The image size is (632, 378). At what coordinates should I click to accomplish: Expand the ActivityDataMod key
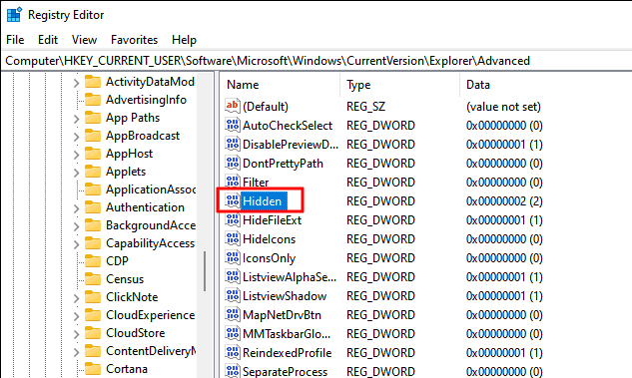tap(76, 83)
